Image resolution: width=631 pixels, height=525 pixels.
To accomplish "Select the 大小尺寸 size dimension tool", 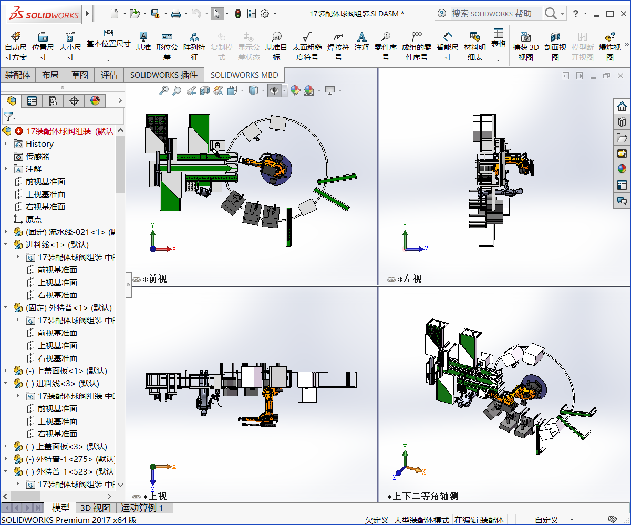I will tap(70, 46).
